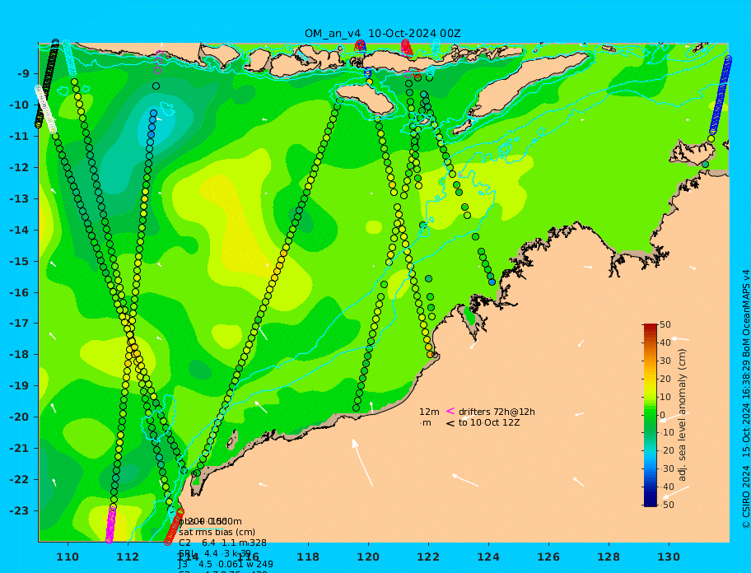Viewport: 751px width, 573px height.
Task: Click the CSIRO 2024 BoM OceanMAPS v4 copyright text
Action: (746, 398)
